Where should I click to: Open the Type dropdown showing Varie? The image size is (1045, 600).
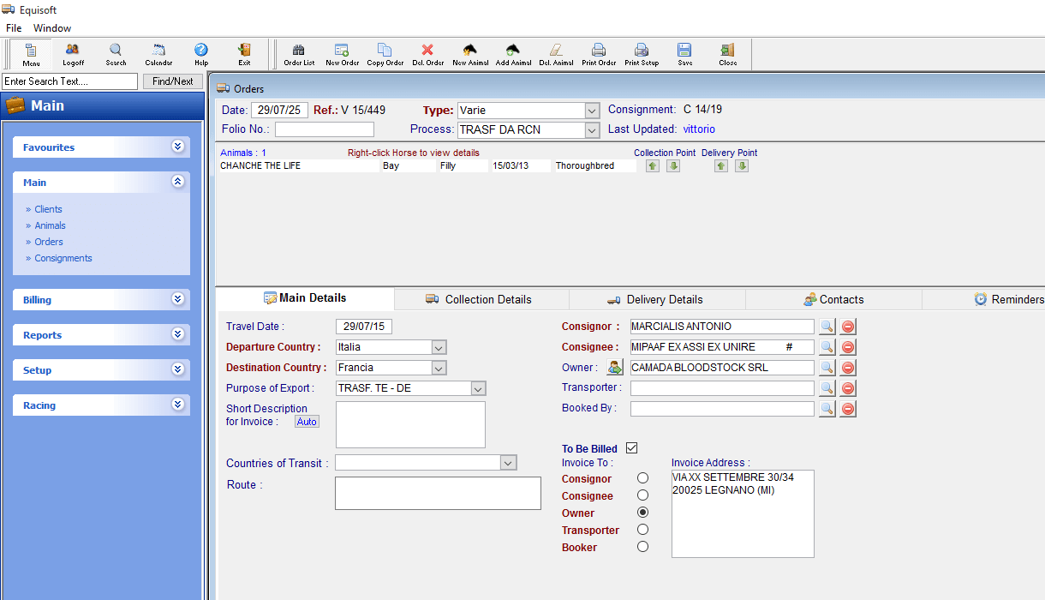pyautogui.click(x=592, y=111)
